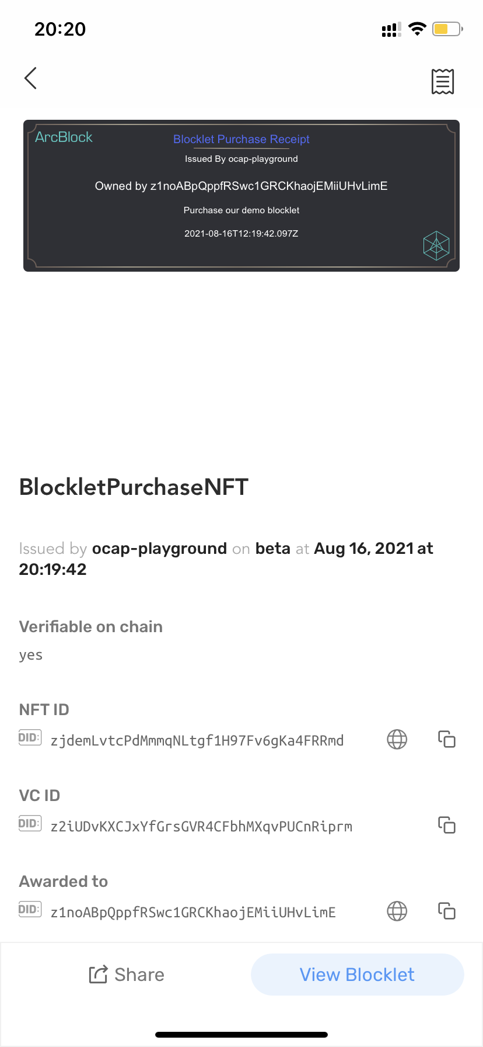Tap the DID badge beside the NFT ID
The image size is (483, 1047).
coord(30,738)
